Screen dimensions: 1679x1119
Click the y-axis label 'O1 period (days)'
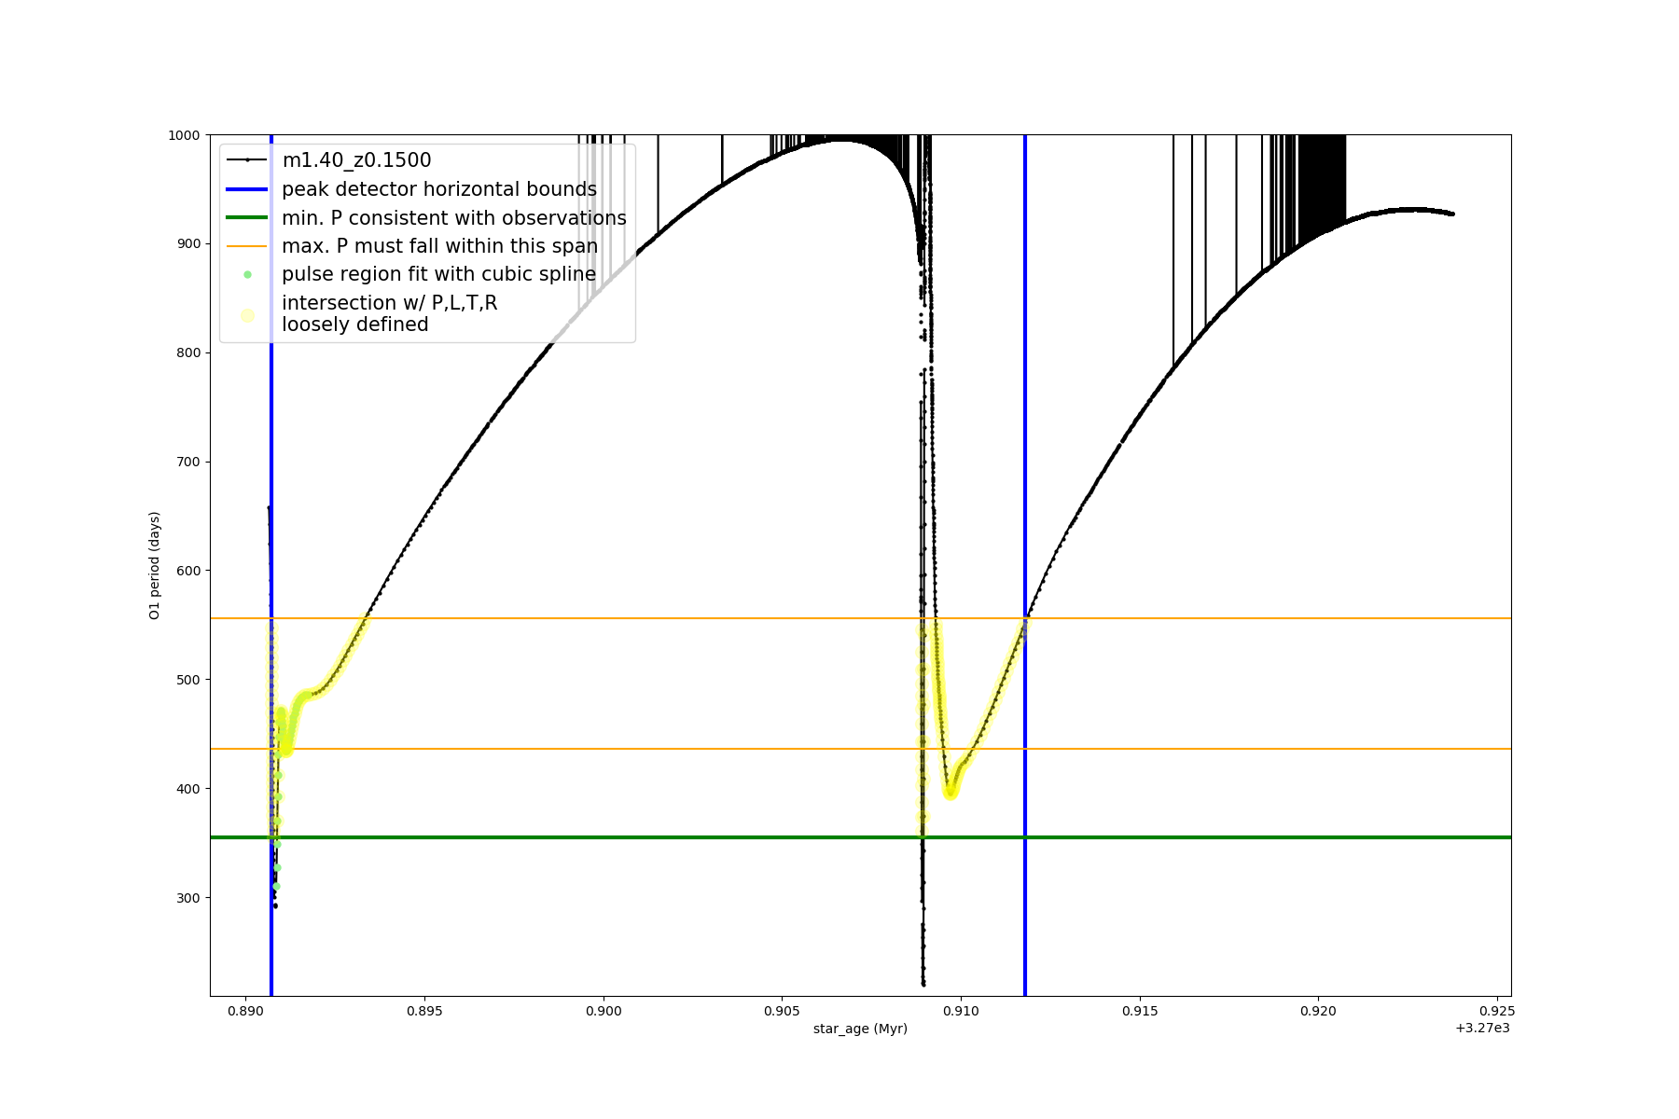155,565
